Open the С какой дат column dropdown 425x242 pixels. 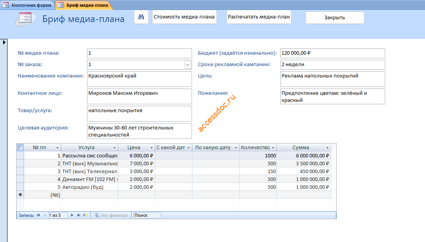(x=188, y=148)
